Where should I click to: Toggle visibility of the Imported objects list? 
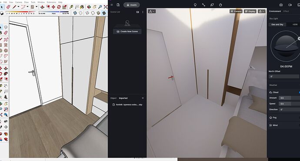(143, 98)
